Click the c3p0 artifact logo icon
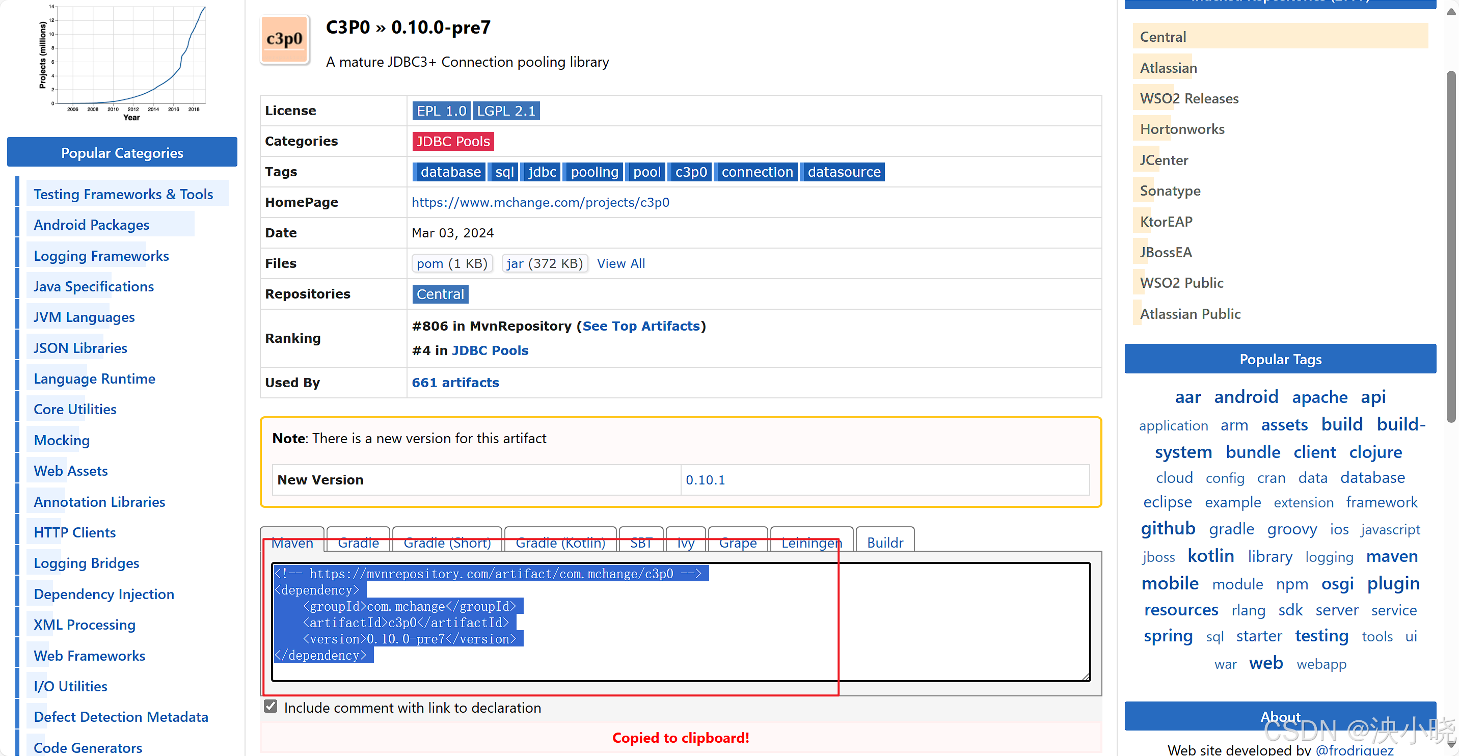The width and height of the screenshot is (1459, 756). [285, 40]
